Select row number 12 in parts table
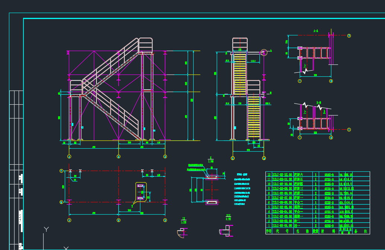Viewport: 385px width, 250px height. click(x=269, y=175)
